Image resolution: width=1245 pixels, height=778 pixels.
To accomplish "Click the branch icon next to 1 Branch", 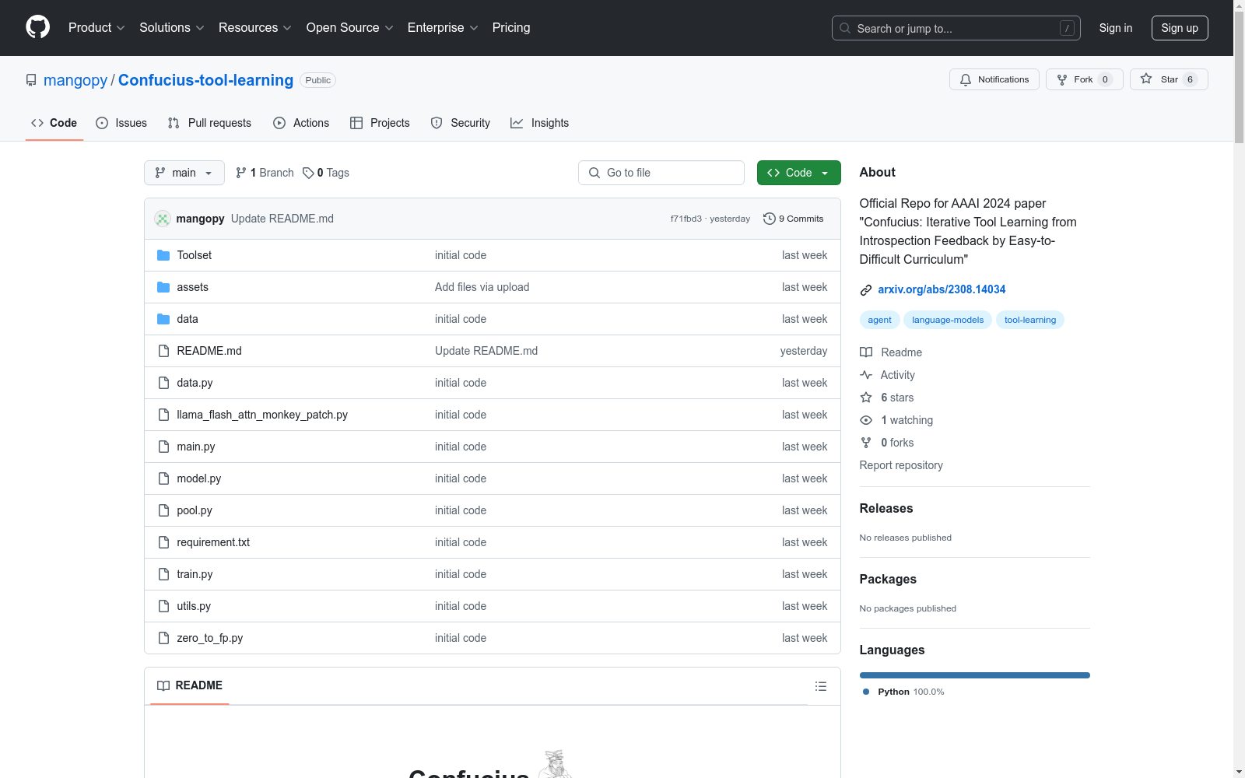I will 241,173.
